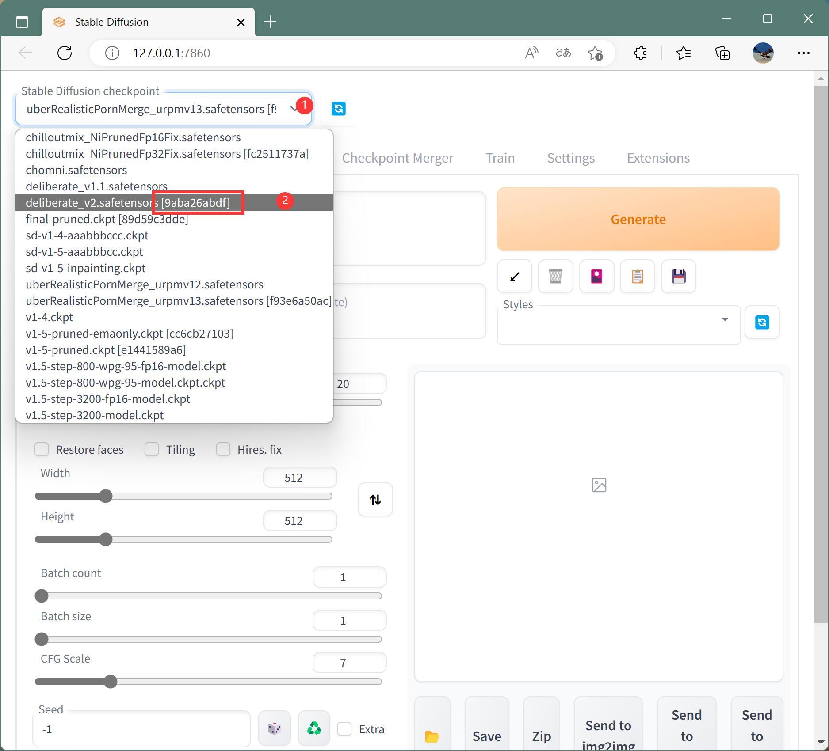The image size is (829, 751).
Task: Reload the browser page
Action: pos(65,53)
